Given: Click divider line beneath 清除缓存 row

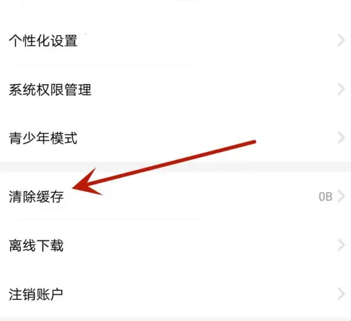Looking at the screenshot, I should [x=175, y=218].
